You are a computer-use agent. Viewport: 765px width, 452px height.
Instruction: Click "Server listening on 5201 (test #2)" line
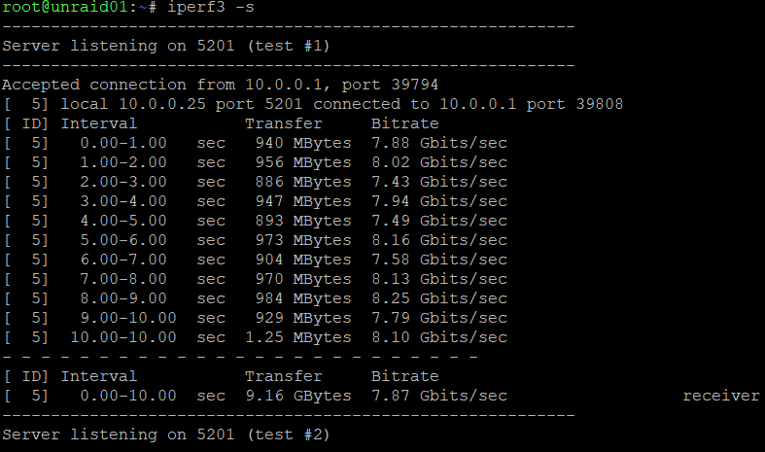click(166, 435)
